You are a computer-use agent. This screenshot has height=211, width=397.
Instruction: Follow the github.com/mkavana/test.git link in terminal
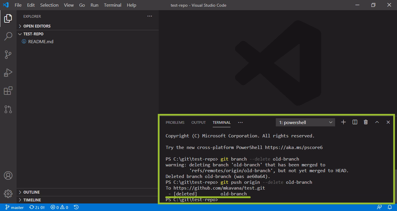pos(219,188)
